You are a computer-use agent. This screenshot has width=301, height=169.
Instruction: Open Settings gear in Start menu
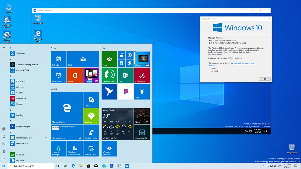4,151
